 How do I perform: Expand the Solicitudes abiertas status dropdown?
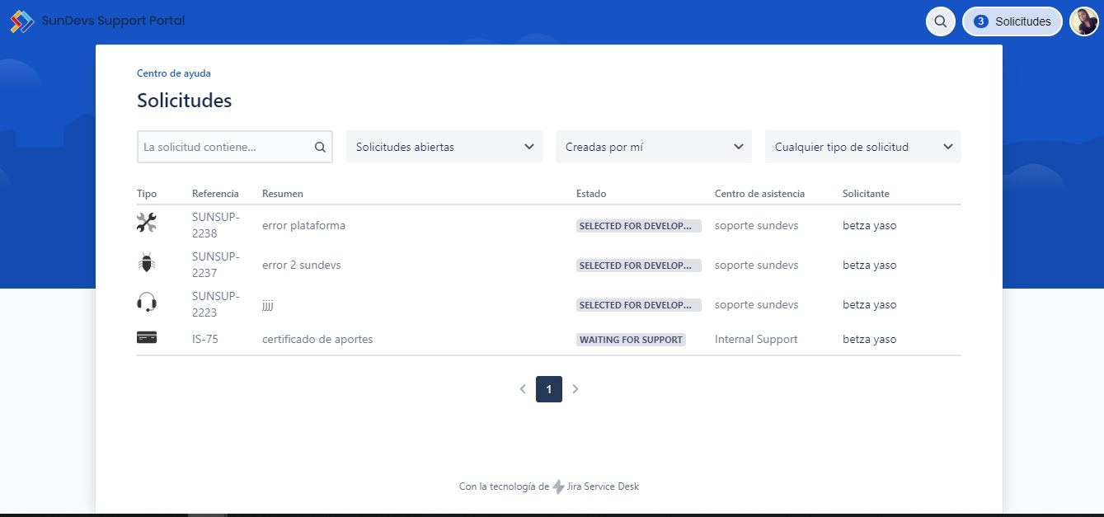(x=444, y=147)
